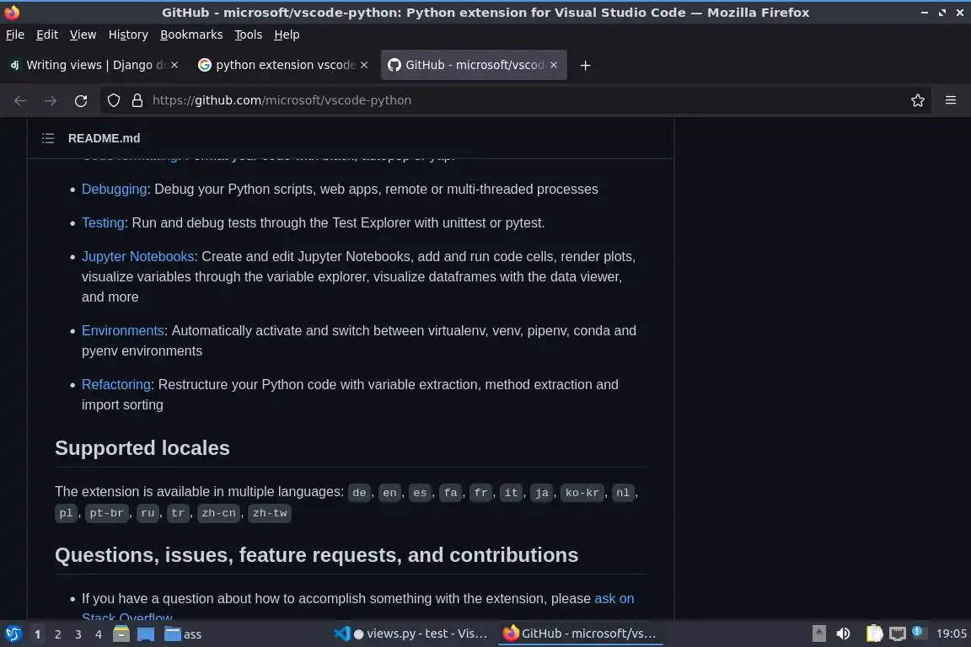Open the Edit menu
Viewport: 971px width, 647px height.
pyautogui.click(x=47, y=35)
